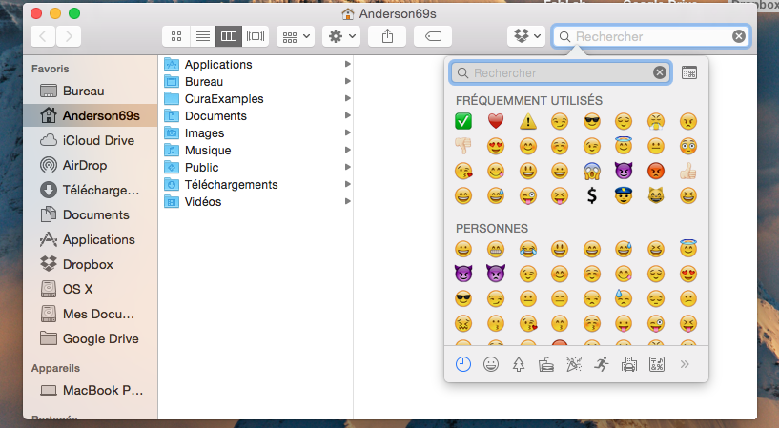Viewport: 779px width, 428px height.
Task: Go back with the back arrow
Action: point(43,36)
